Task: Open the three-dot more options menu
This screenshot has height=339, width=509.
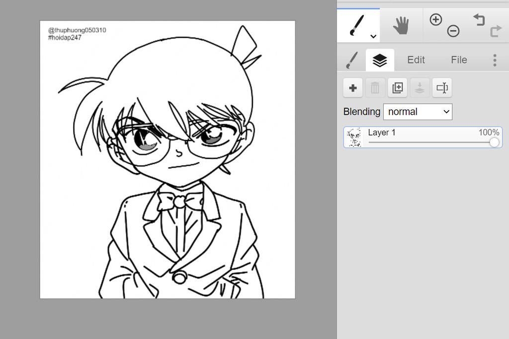Action: [x=495, y=60]
